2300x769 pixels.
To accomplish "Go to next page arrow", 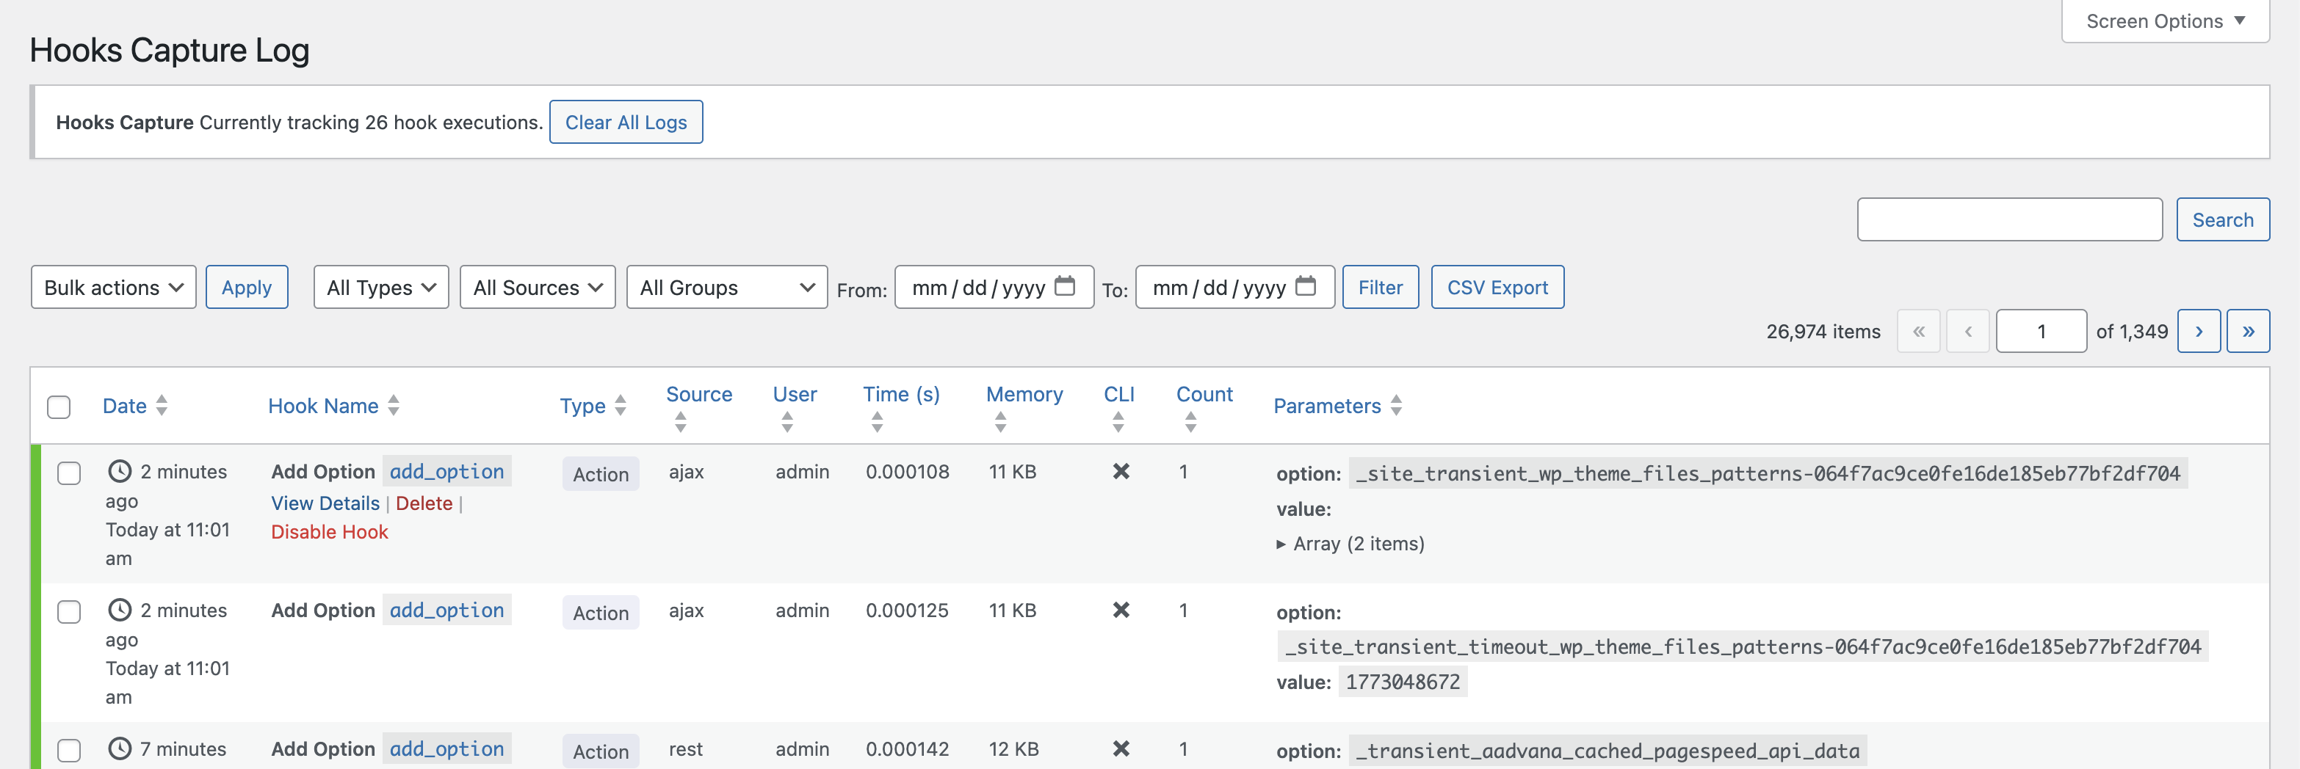I will coord(2198,332).
